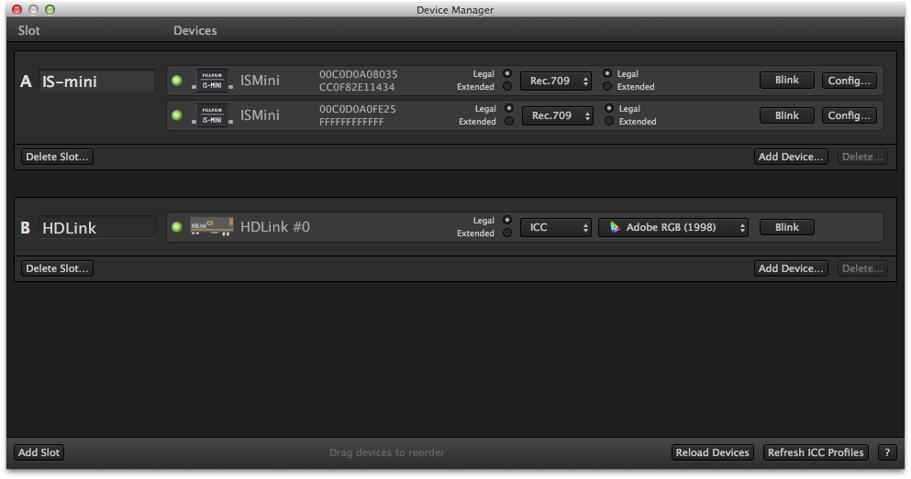Click the Adobe RGB color profile icon
The width and height of the screenshot is (911, 479).
pyautogui.click(x=615, y=227)
